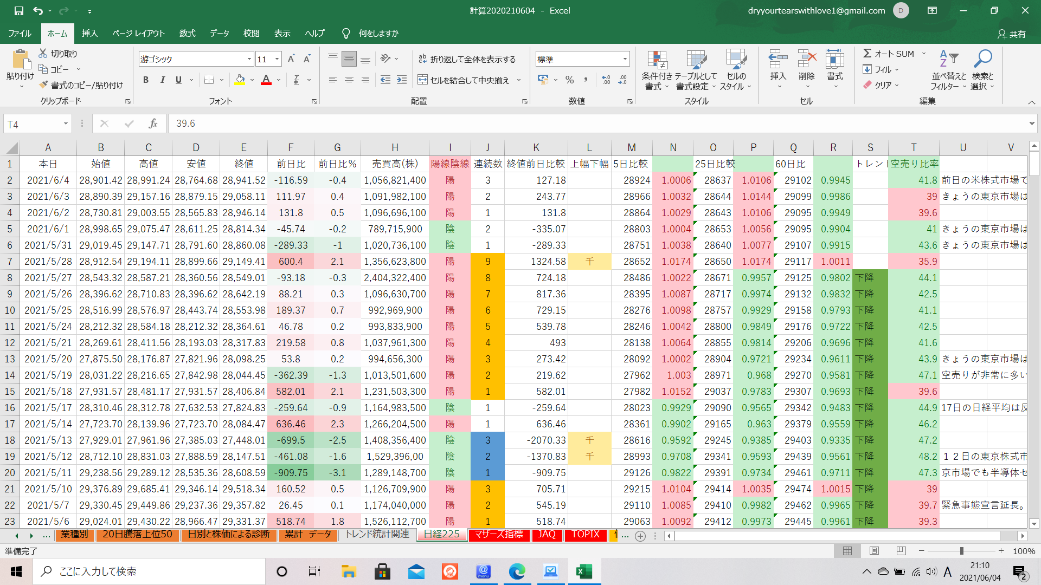
Task: Toggle bold formatting
Action: pos(146,80)
